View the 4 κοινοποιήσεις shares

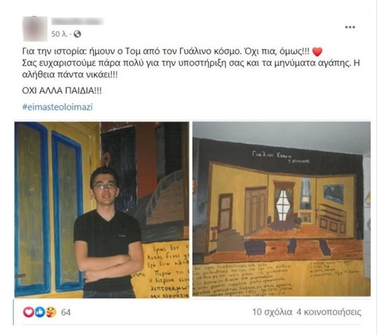329,312
